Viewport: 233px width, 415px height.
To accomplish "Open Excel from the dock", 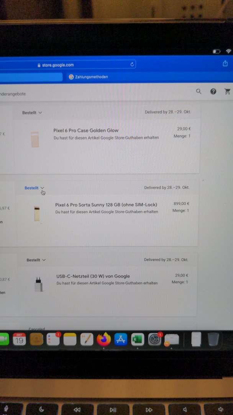I will pyautogui.click(x=138, y=339).
